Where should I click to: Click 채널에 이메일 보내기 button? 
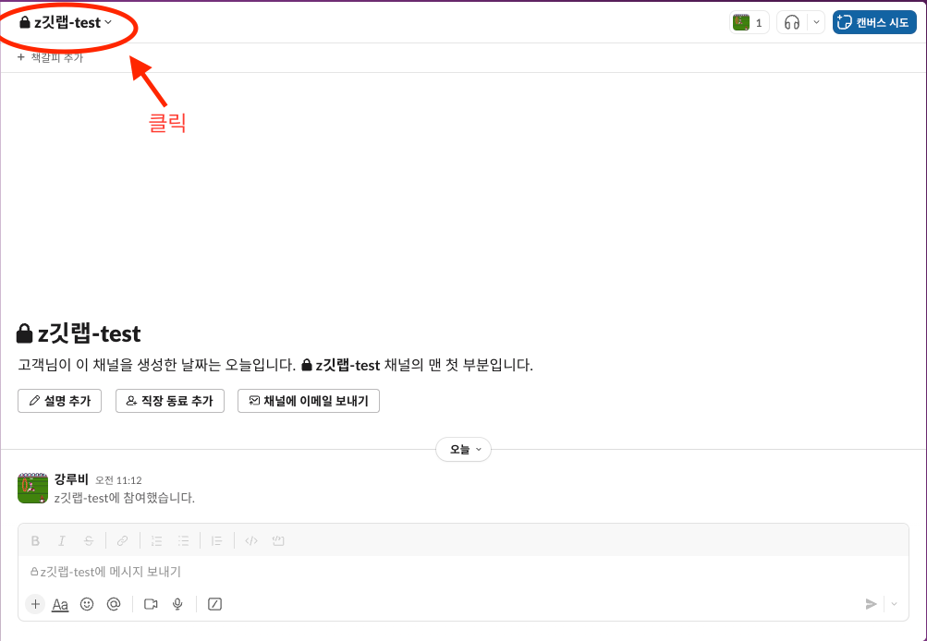pos(309,401)
